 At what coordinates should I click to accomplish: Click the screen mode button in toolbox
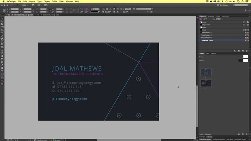pyautogui.click(x=2, y=84)
